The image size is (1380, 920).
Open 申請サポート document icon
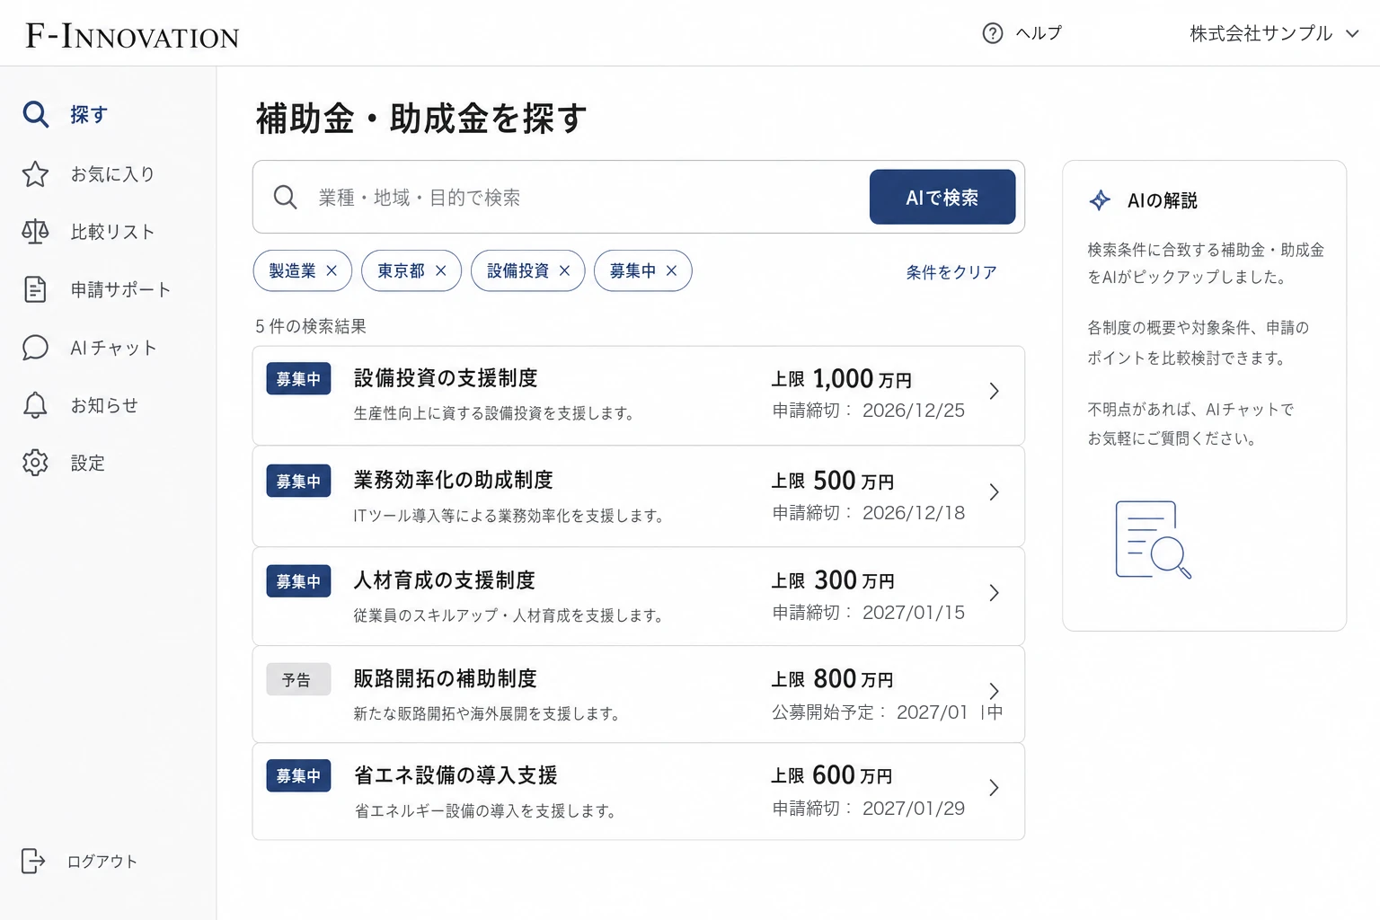(35, 289)
